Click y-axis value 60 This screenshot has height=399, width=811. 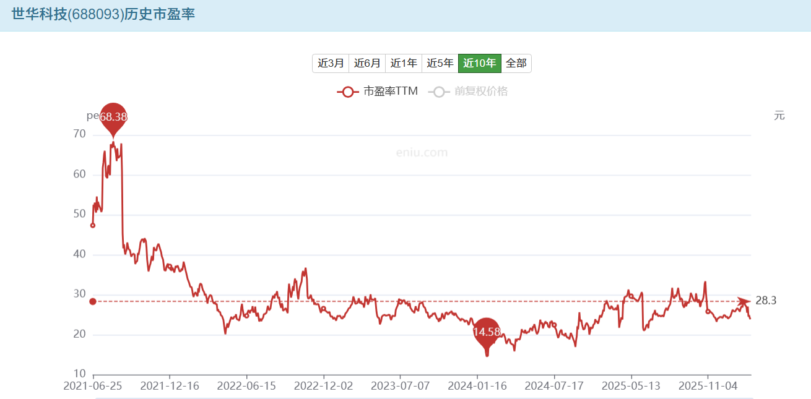click(x=79, y=174)
